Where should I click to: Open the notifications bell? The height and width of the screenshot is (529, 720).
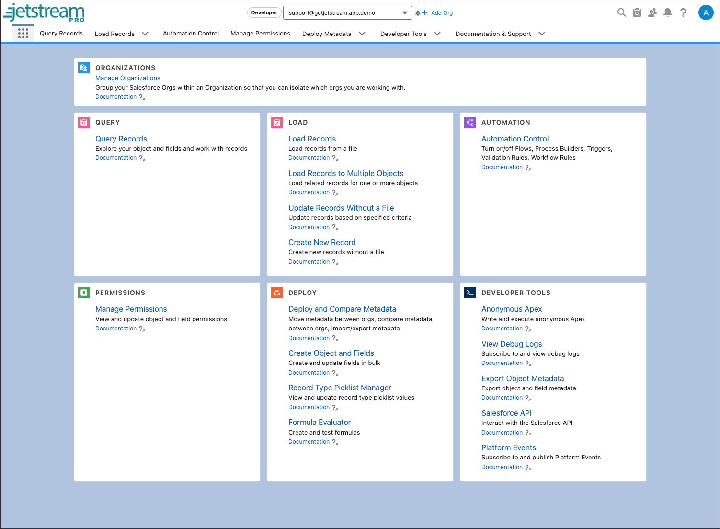coord(667,12)
